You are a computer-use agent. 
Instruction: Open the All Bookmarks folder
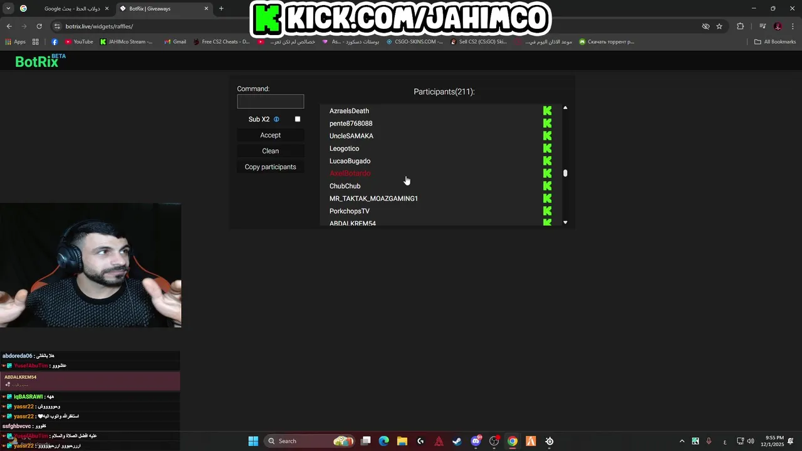pyautogui.click(x=775, y=42)
